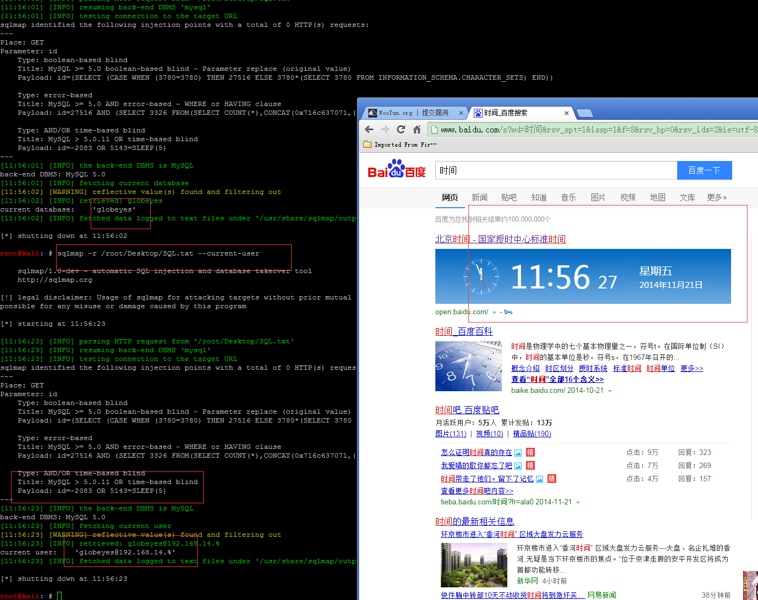The image size is (758, 600).
Task: Select the 新闻 search tab
Action: point(479,197)
